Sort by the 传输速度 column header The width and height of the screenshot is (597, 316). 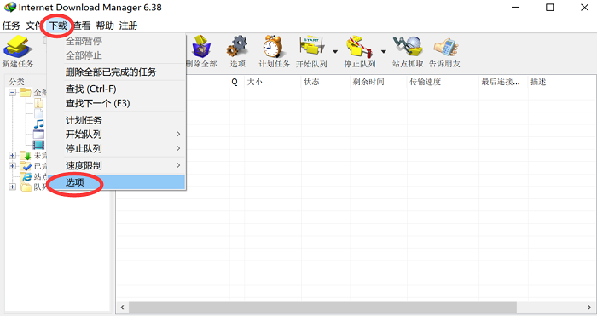443,82
